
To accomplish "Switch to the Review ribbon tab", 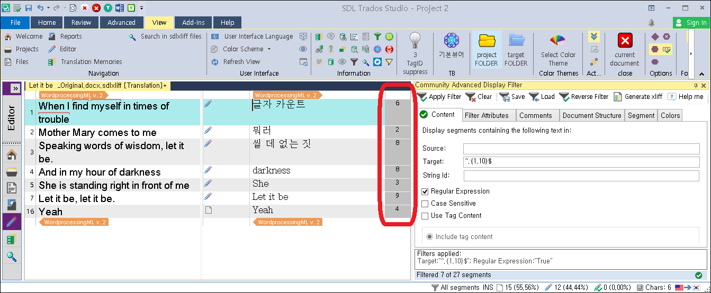I will 82,23.
